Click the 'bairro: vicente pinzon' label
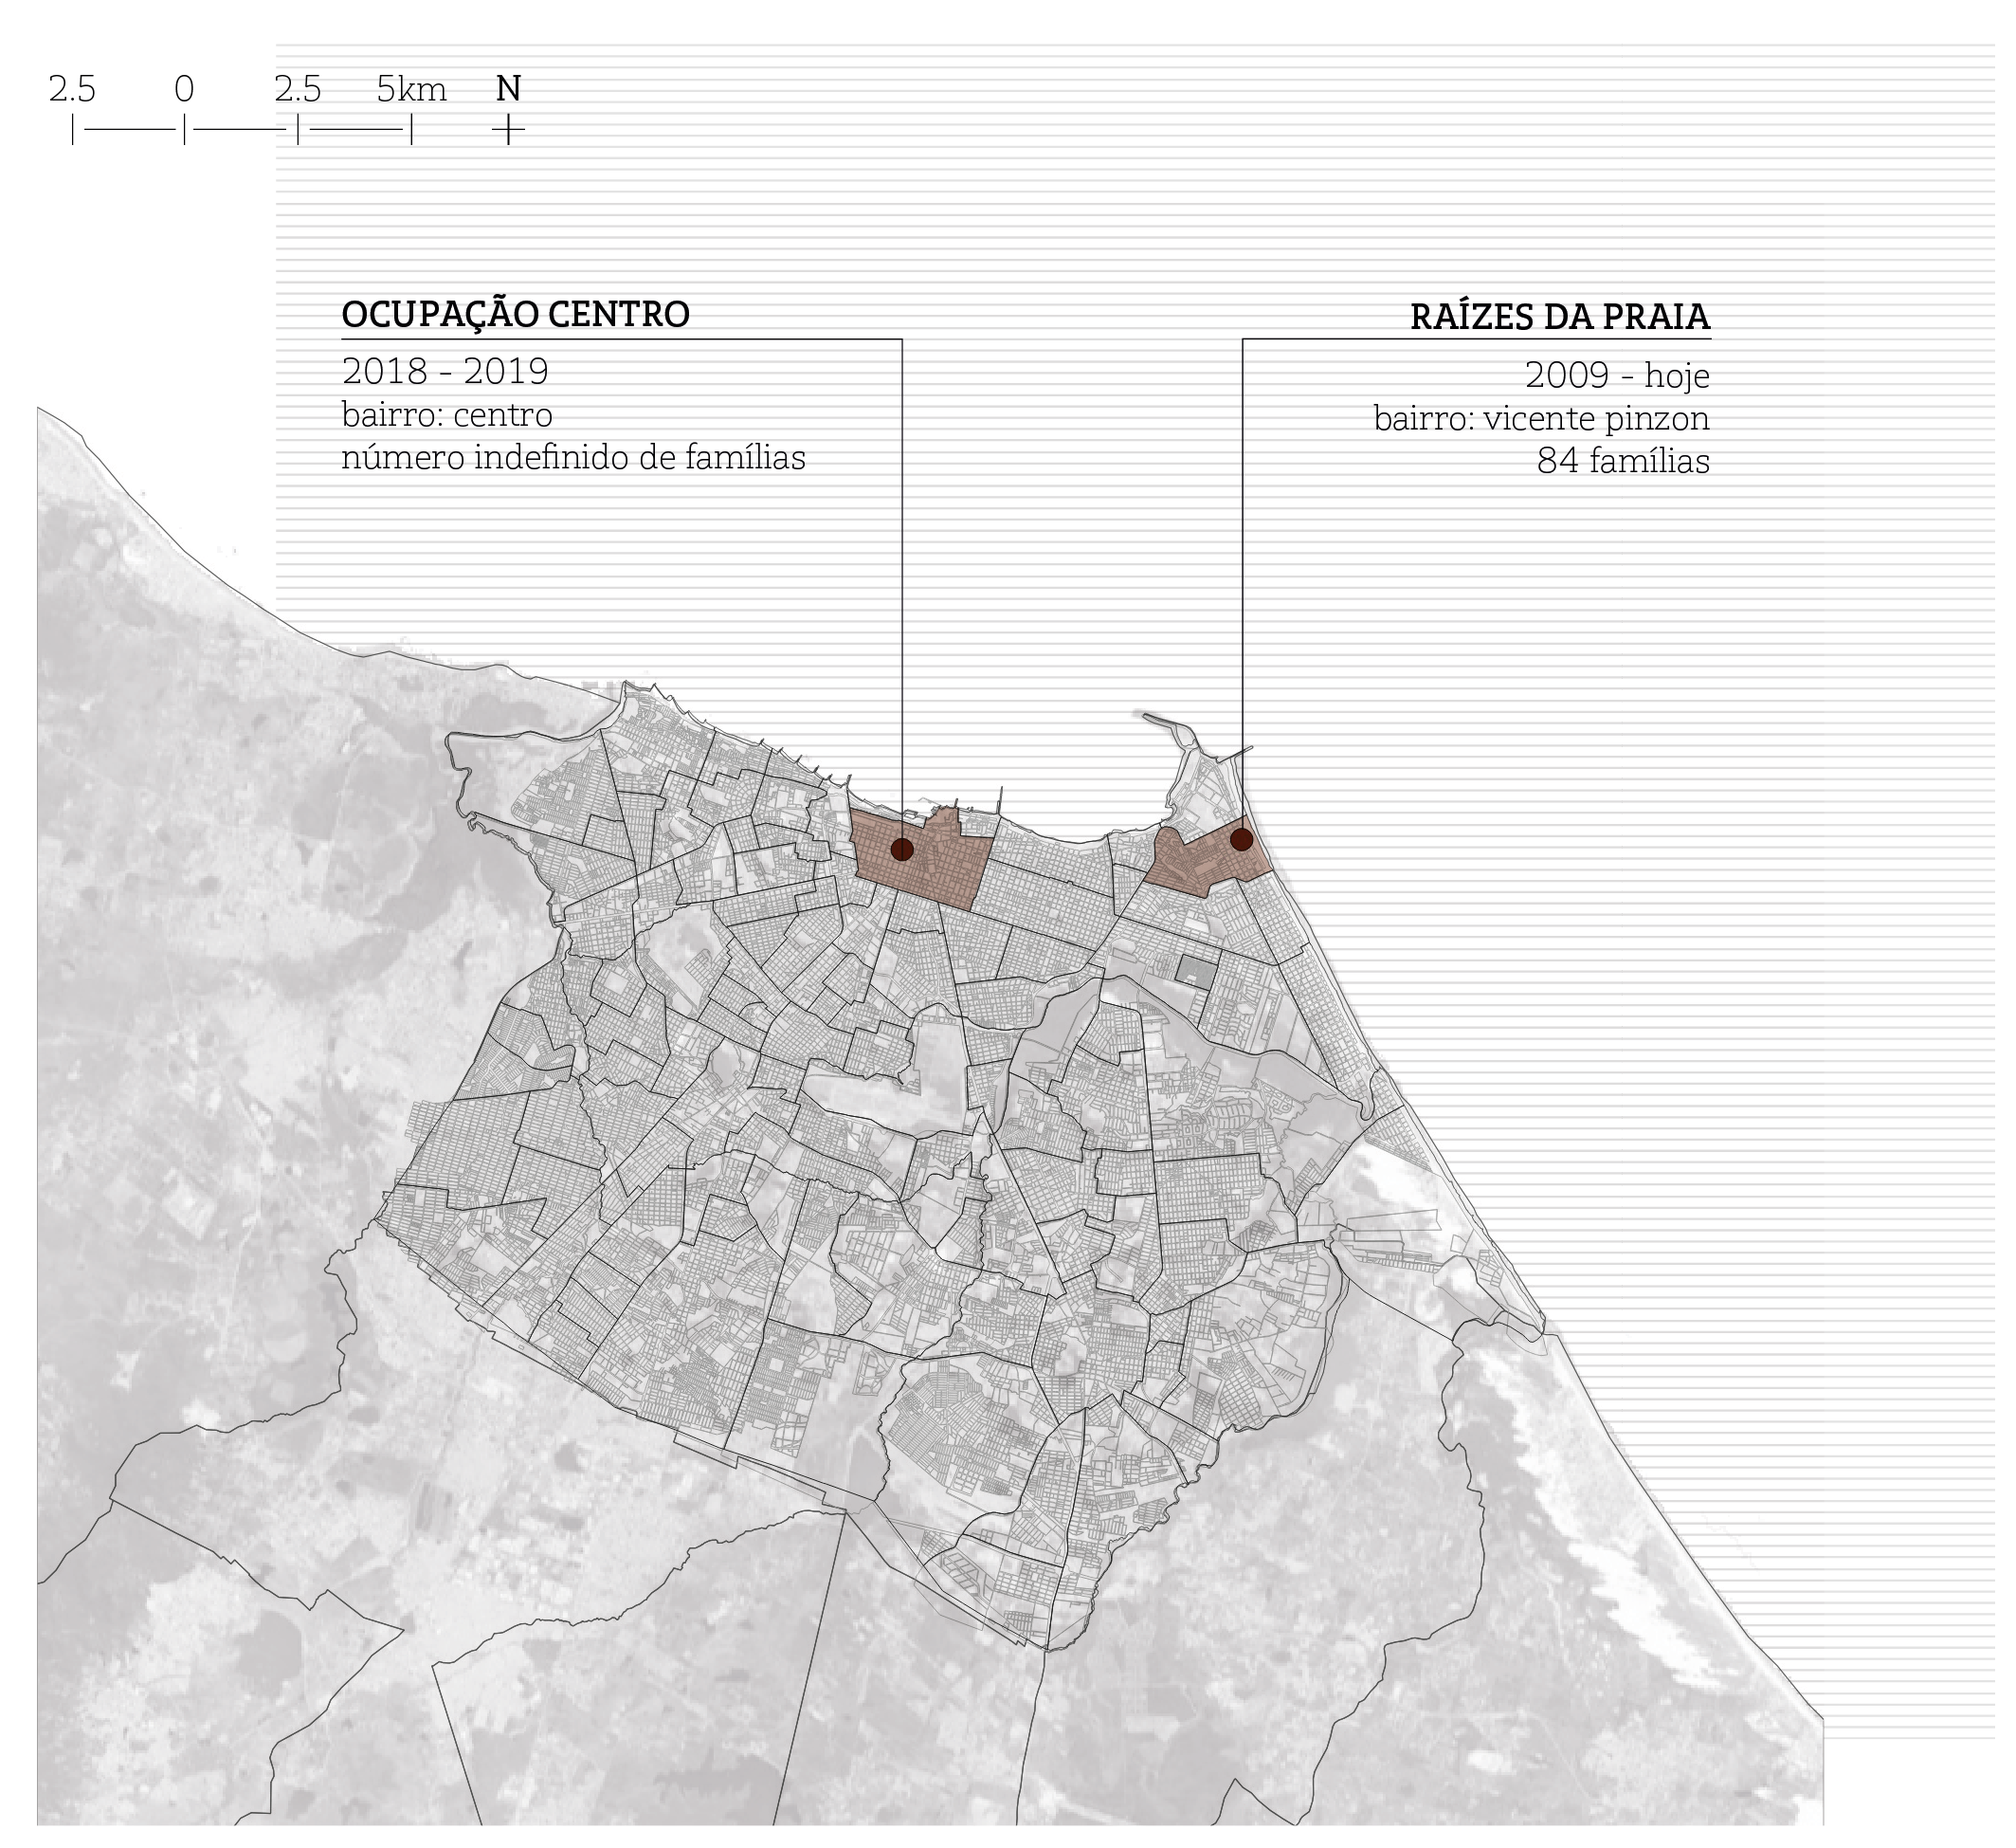The image size is (2016, 1848). coord(1540,418)
